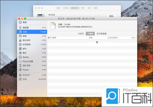Click the 其他用户 users icon
Image resolution: width=153 pixels, height=107 pixels.
coord(20,75)
